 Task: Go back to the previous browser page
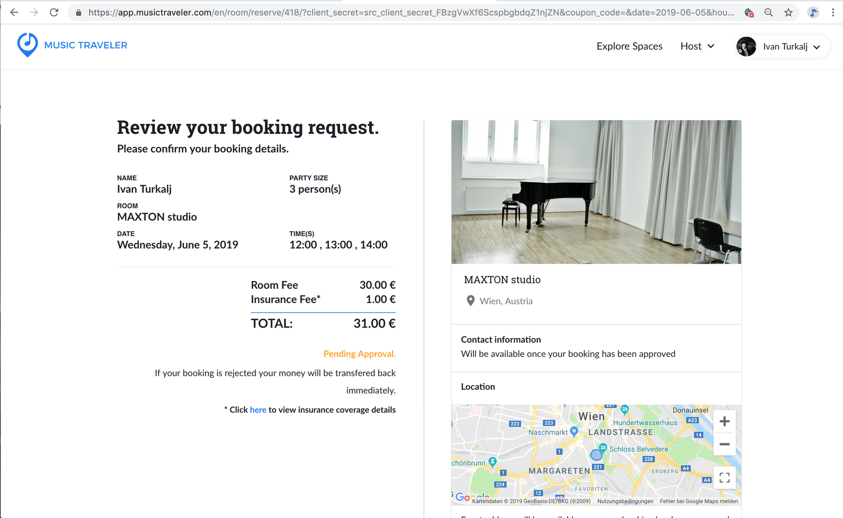coord(14,12)
